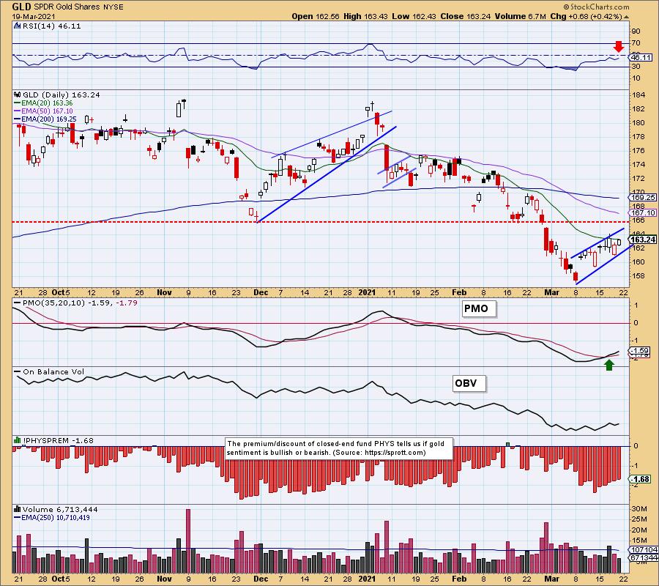This screenshot has width=659, height=586.
Task: Select the EMA(50) 167.10 legend entry
Action: click(43, 111)
